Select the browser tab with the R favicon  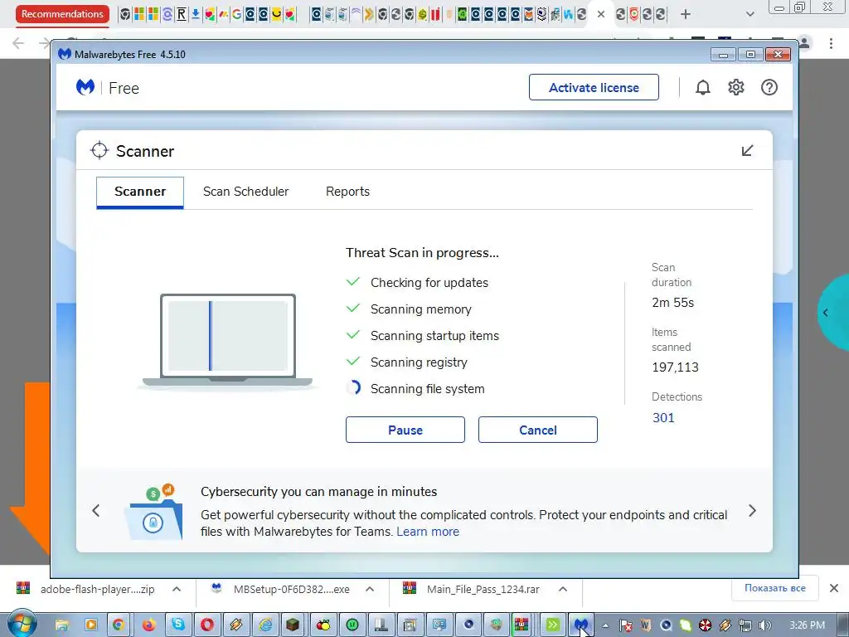[x=182, y=14]
